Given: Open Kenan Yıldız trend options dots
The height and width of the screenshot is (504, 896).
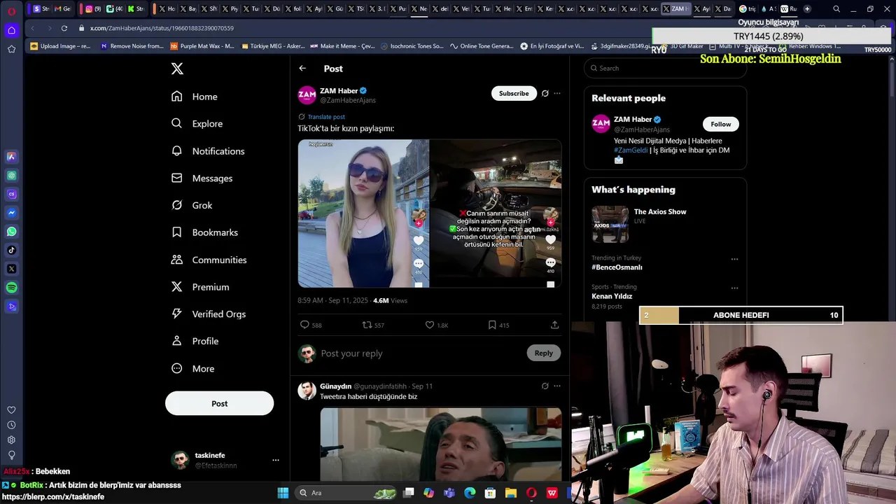Looking at the screenshot, I should [x=734, y=288].
